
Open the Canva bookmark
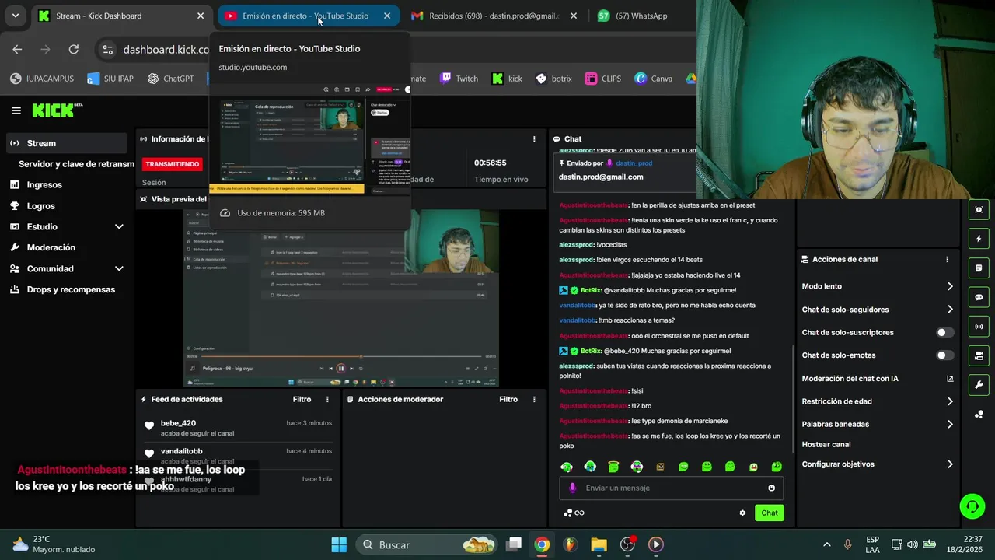654,79
